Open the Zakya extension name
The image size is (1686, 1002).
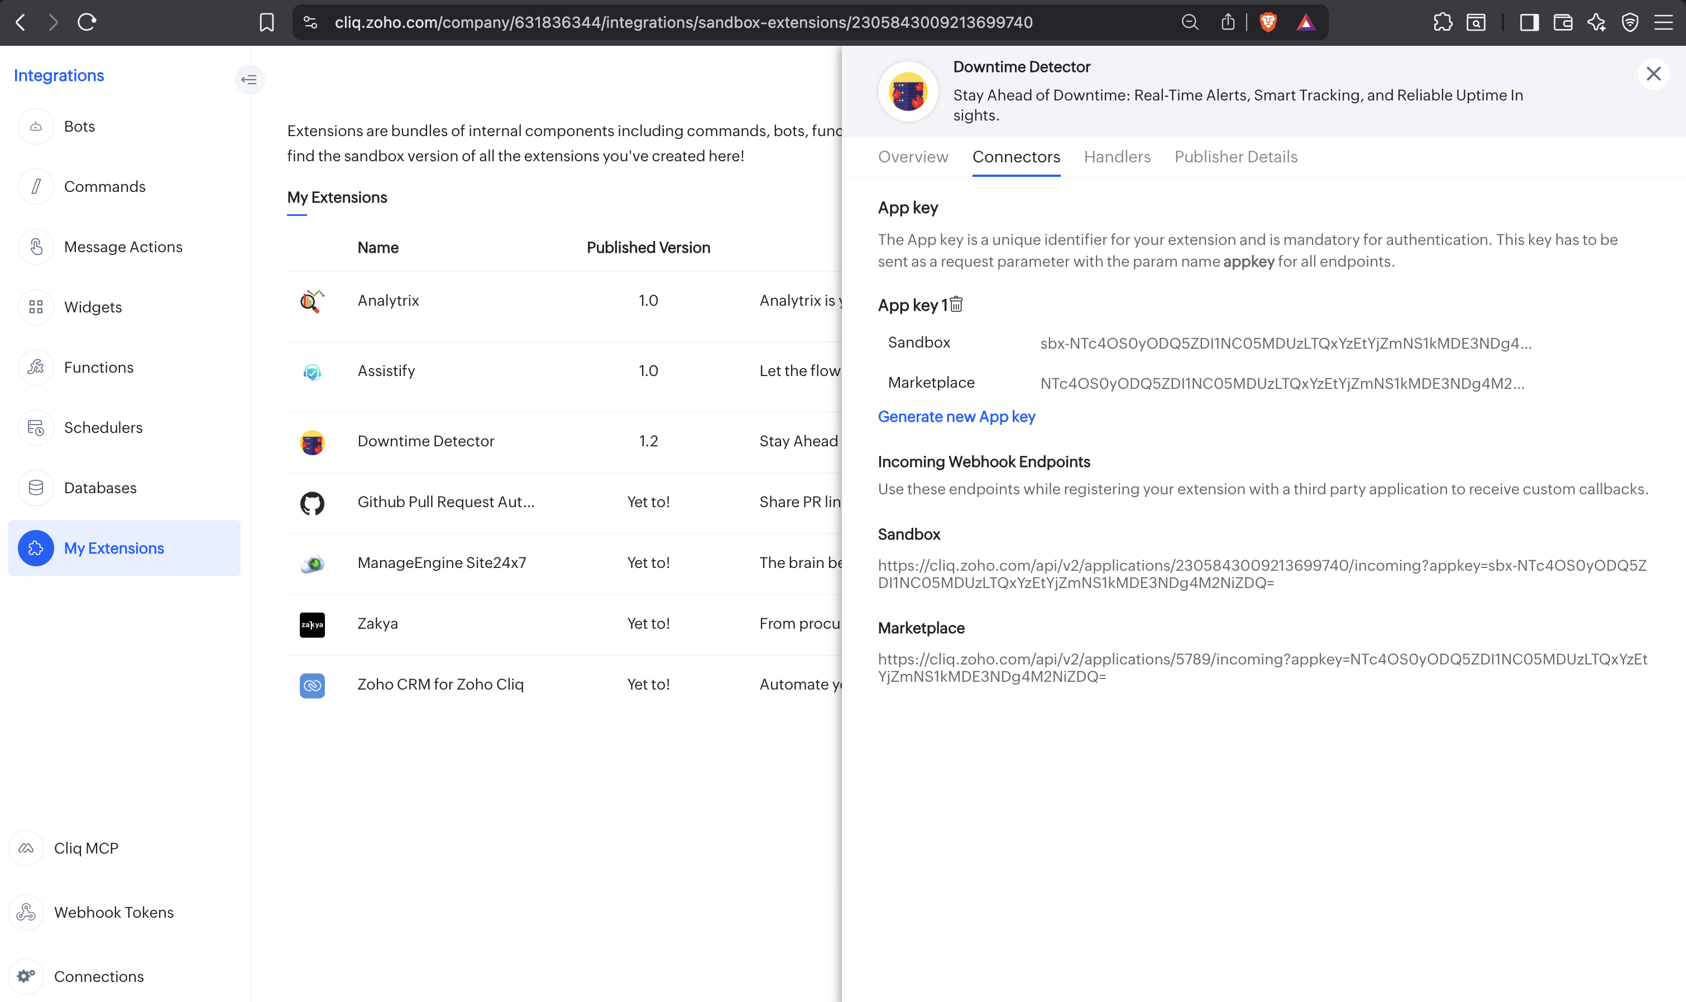coord(377,623)
